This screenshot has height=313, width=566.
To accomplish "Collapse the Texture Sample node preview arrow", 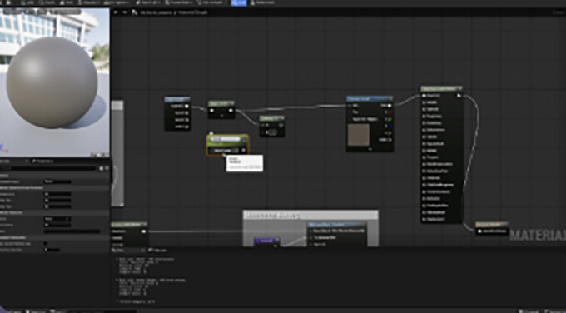I will pyautogui.click(x=370, y=148).
